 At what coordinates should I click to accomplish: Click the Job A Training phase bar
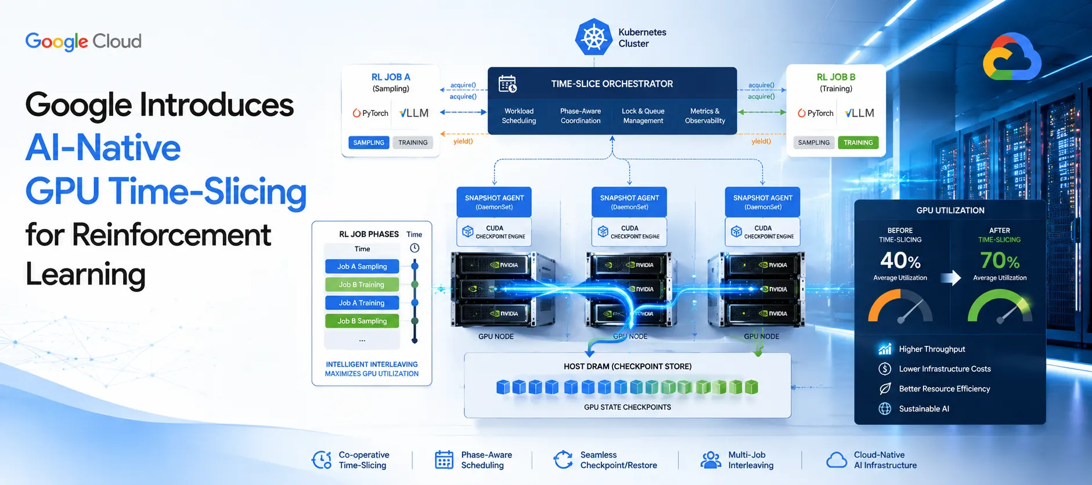tap(362, 303)
